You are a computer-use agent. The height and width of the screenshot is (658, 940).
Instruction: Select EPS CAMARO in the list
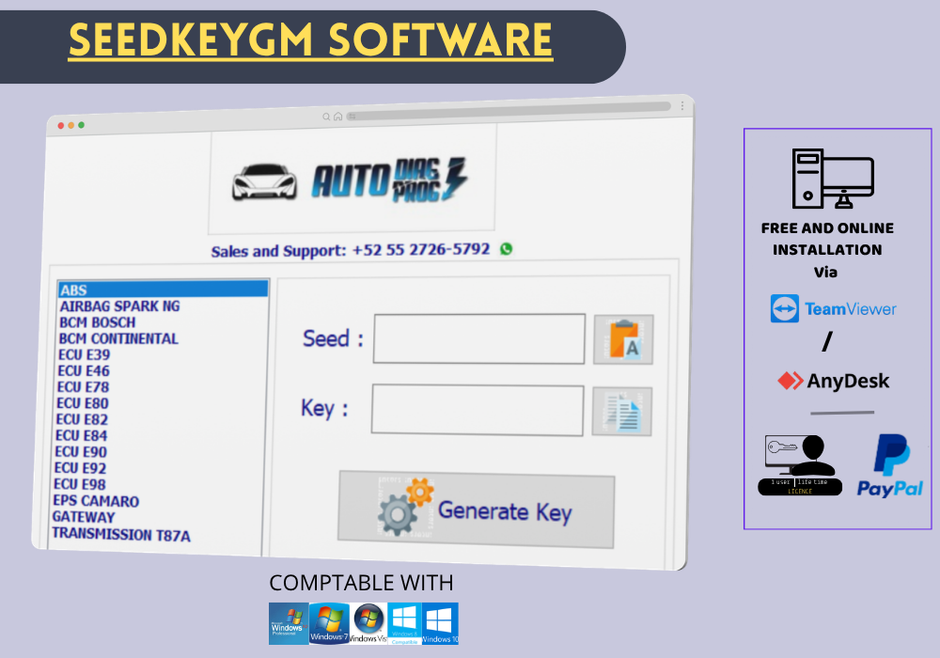(96, 501)
